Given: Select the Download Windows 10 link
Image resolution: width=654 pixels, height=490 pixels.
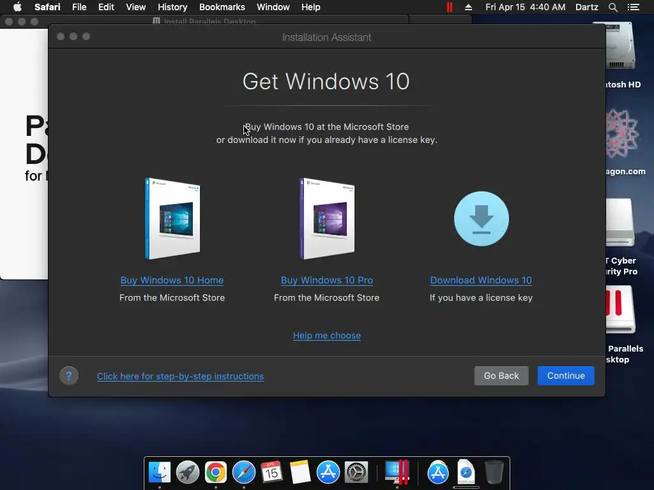Looking at the screenshot, I should [481, 281].
